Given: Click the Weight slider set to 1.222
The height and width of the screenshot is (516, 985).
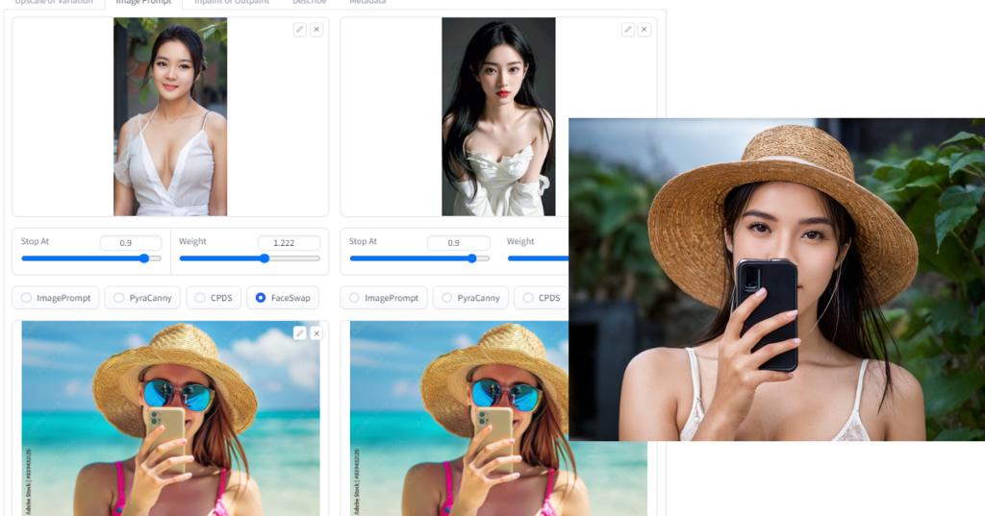Looking at the screenshot, I should (249, 258).
